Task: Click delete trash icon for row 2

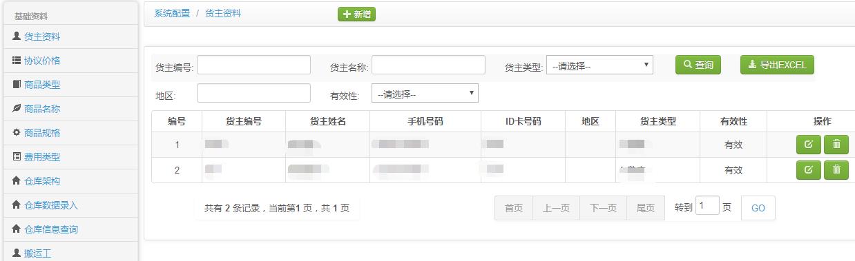Action: tap(836, 170)
